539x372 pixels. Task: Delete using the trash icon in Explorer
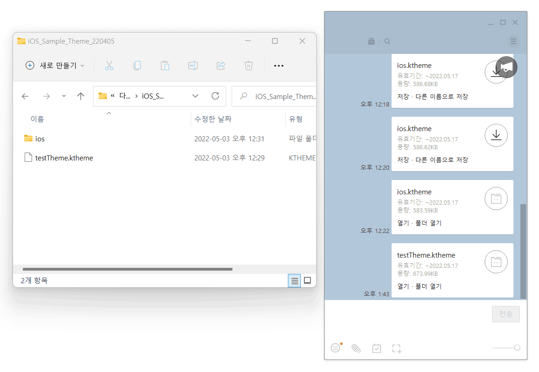pos(248,65)
